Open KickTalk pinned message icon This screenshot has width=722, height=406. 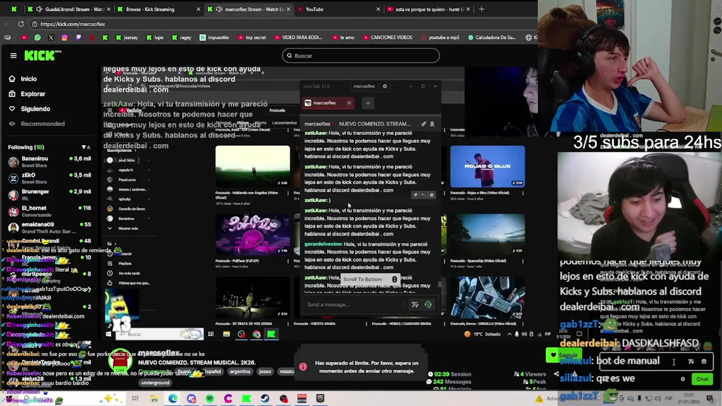coord(424,123)
